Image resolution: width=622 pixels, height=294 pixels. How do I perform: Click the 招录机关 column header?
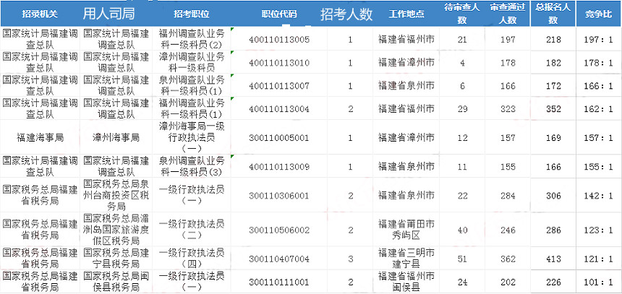40,14
